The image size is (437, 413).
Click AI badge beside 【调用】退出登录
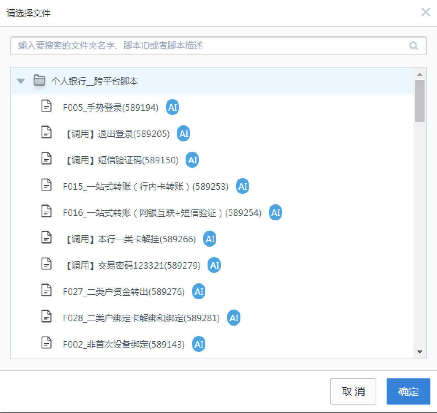click(183, 134)
